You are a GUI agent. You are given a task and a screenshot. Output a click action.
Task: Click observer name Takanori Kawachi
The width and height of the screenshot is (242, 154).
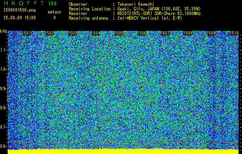pos(136,4)
